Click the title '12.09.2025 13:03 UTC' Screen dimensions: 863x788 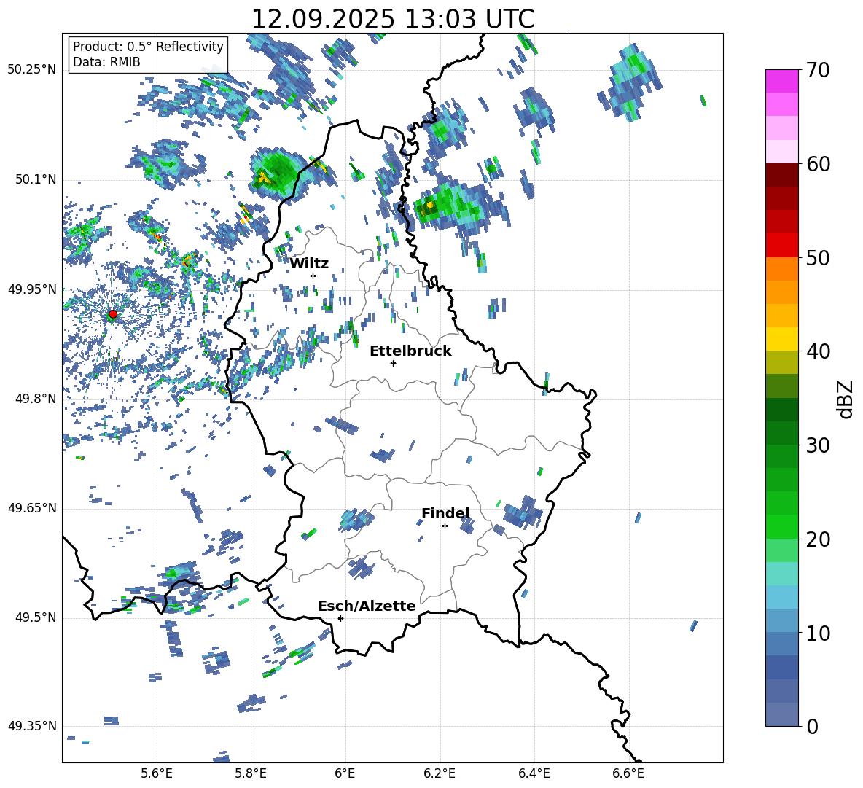click(392, 19)
